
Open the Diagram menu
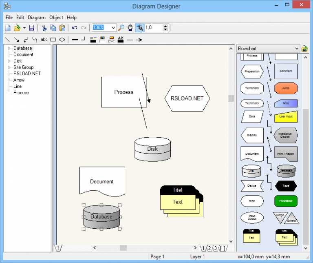click(x=37, y=18)
